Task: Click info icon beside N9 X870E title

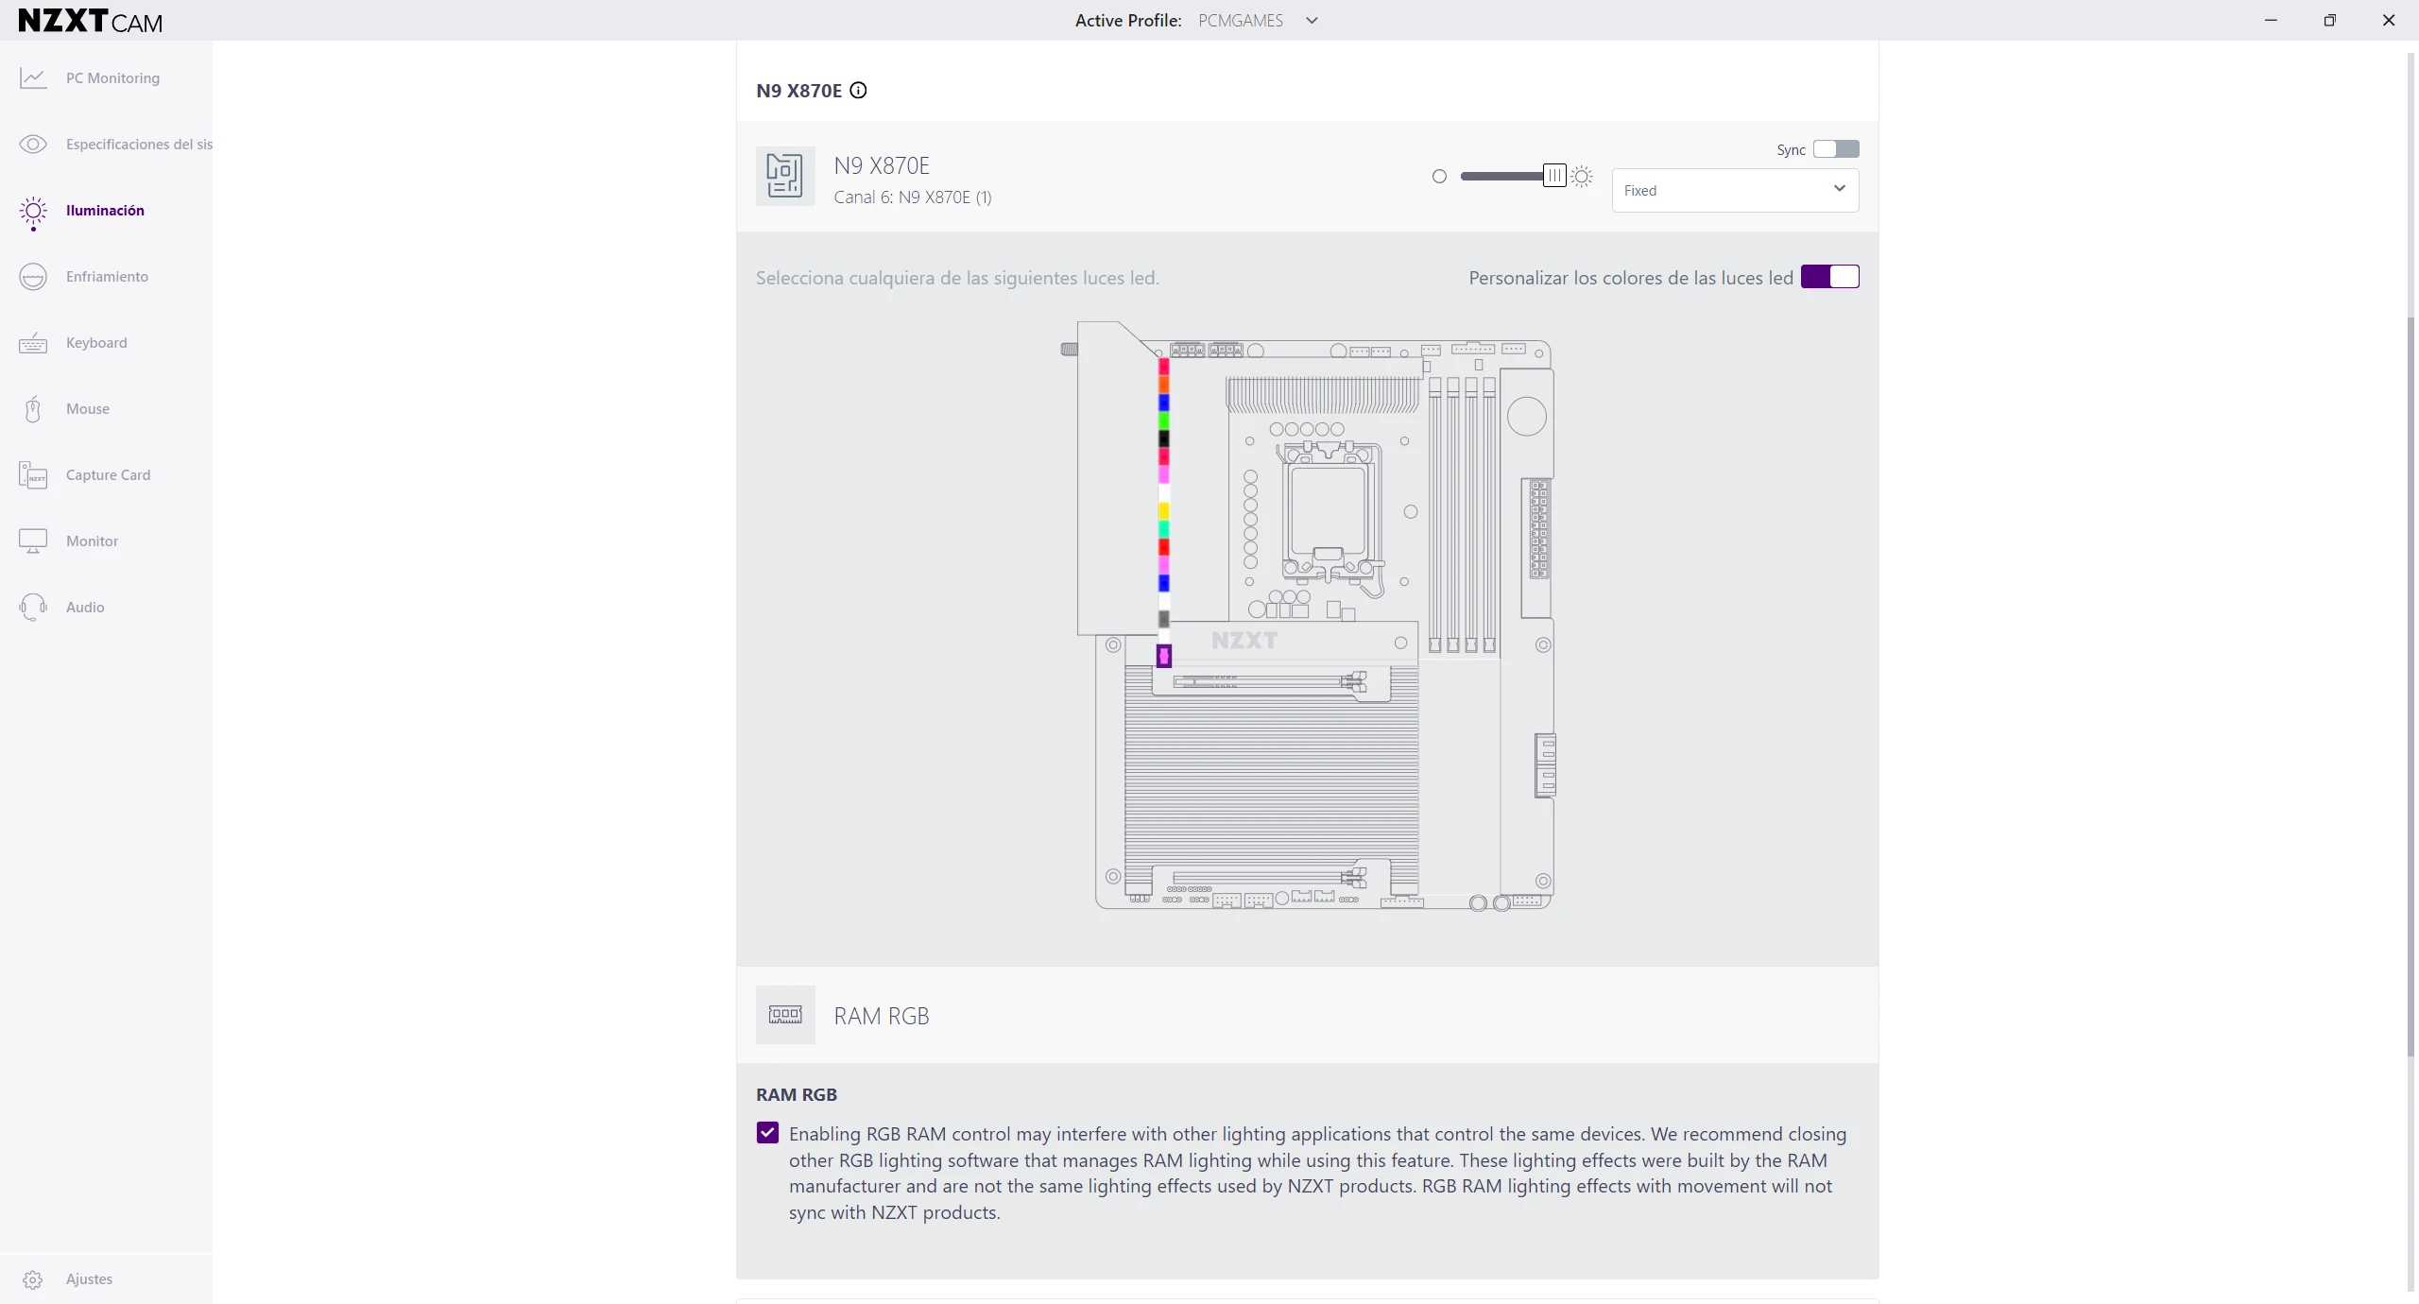Action: (x=858, y=91)
